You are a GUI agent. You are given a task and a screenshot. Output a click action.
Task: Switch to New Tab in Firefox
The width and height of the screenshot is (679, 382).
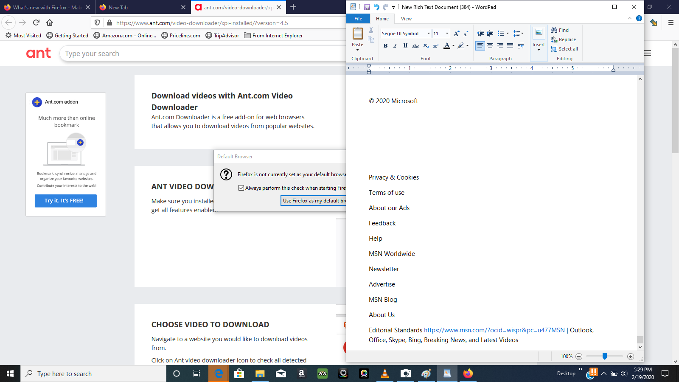click(x=143, y=7)
